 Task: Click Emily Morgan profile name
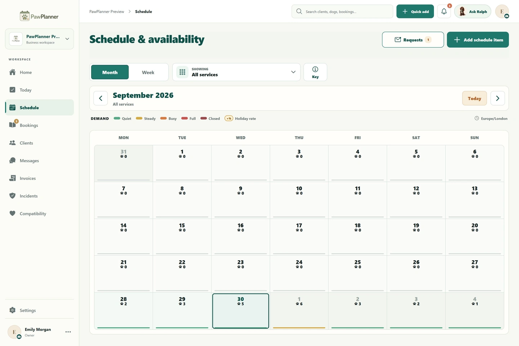(38, 329)
